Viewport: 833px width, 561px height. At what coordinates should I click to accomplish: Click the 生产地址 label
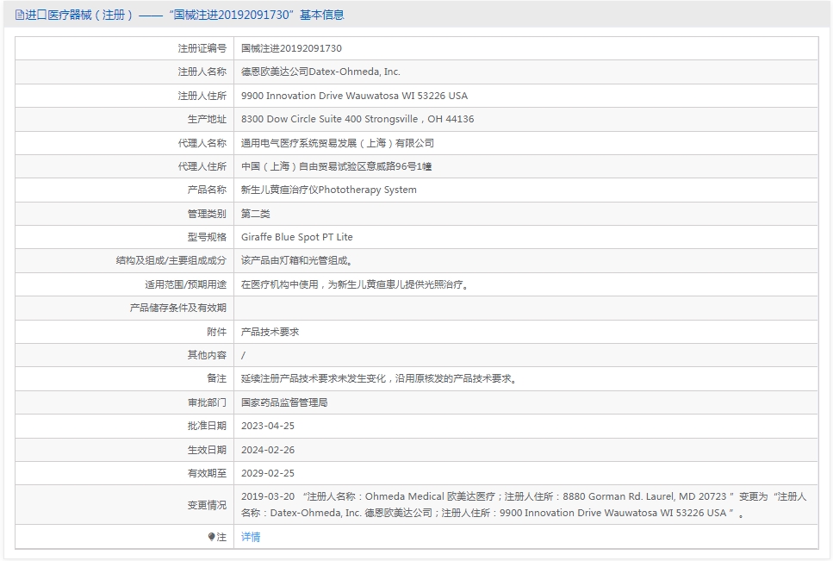click(x=207, y=119)
